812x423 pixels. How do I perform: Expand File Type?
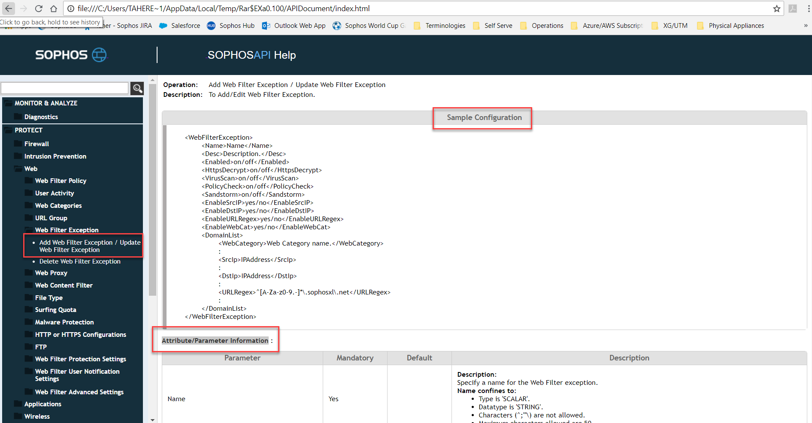click(x=48, y=298)
